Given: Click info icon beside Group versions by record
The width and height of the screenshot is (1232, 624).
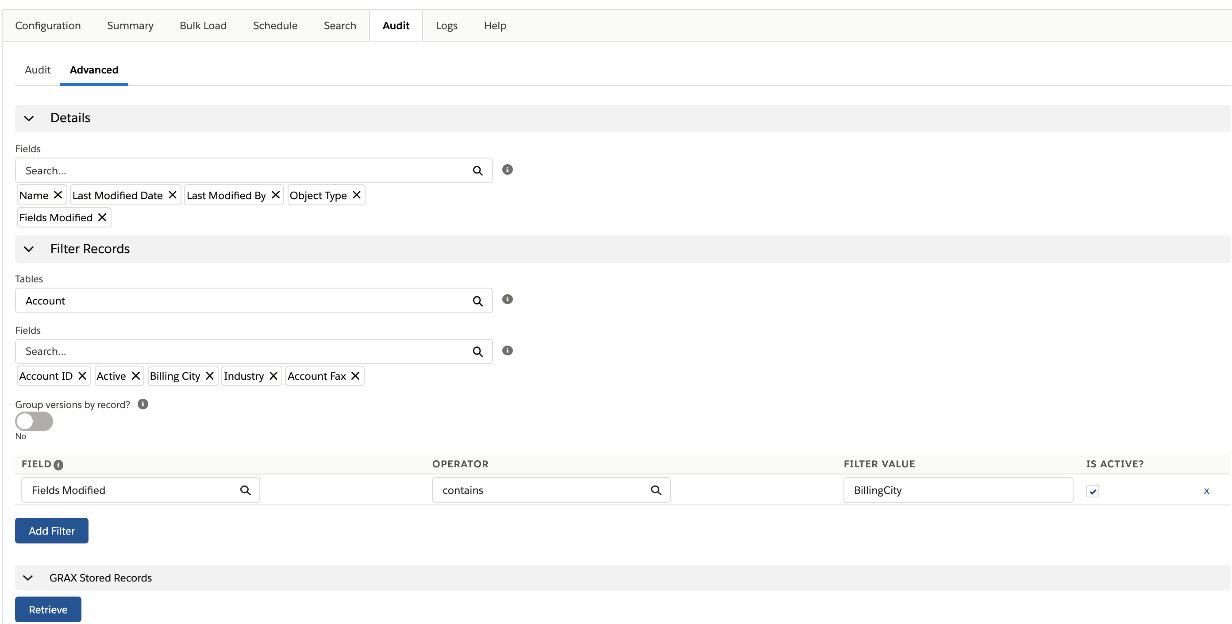Looking at the screenshot, I should coord(142,404).
